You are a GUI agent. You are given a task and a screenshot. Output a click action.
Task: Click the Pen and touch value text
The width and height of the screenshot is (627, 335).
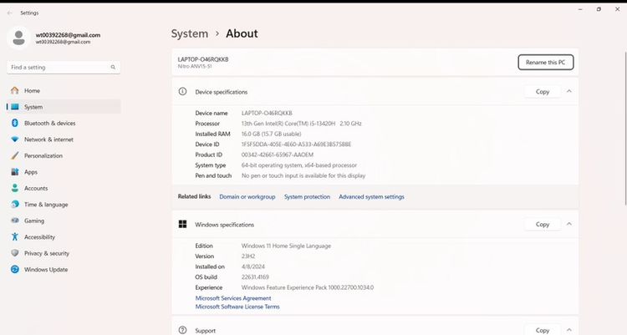303,175
